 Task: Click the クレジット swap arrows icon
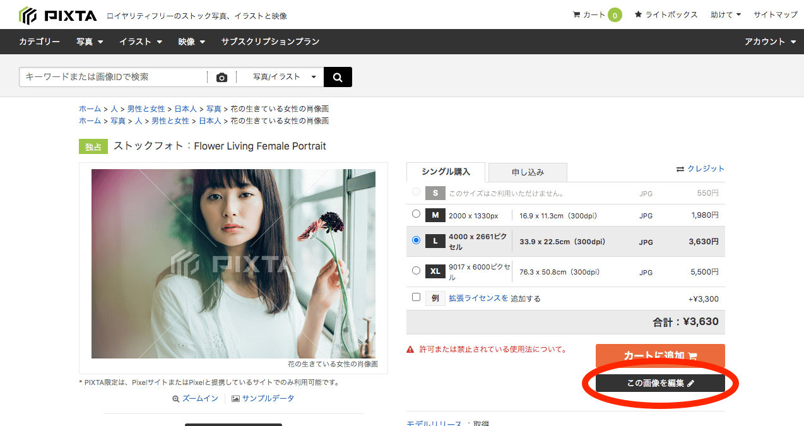point(680,169)
